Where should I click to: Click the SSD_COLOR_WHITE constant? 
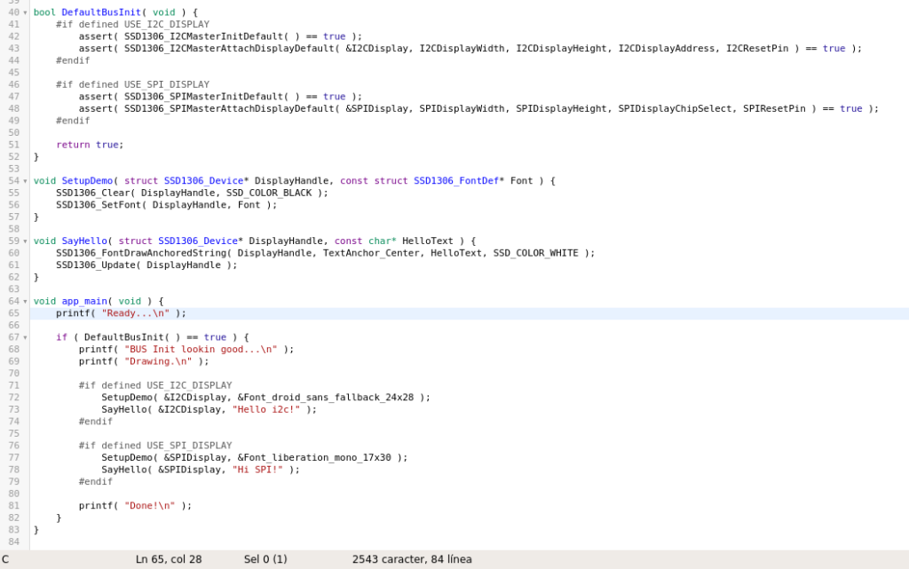coord(535,253)
